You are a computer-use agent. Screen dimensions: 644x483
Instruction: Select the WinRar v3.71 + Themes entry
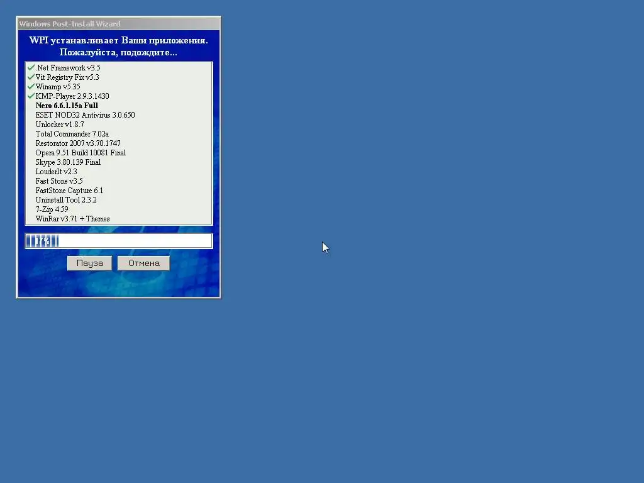click(73, 219)
